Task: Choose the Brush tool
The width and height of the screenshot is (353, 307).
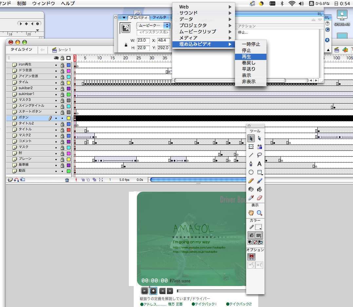Action: coord(259,181)
